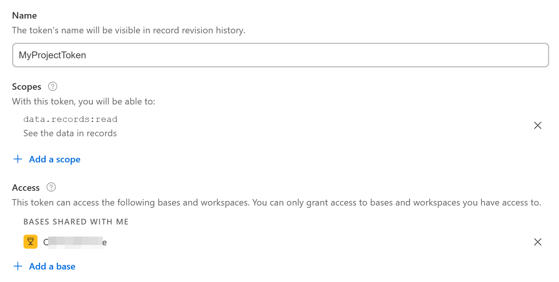Click the This token can access description text

pyautogui.click(x=276, y=203)
